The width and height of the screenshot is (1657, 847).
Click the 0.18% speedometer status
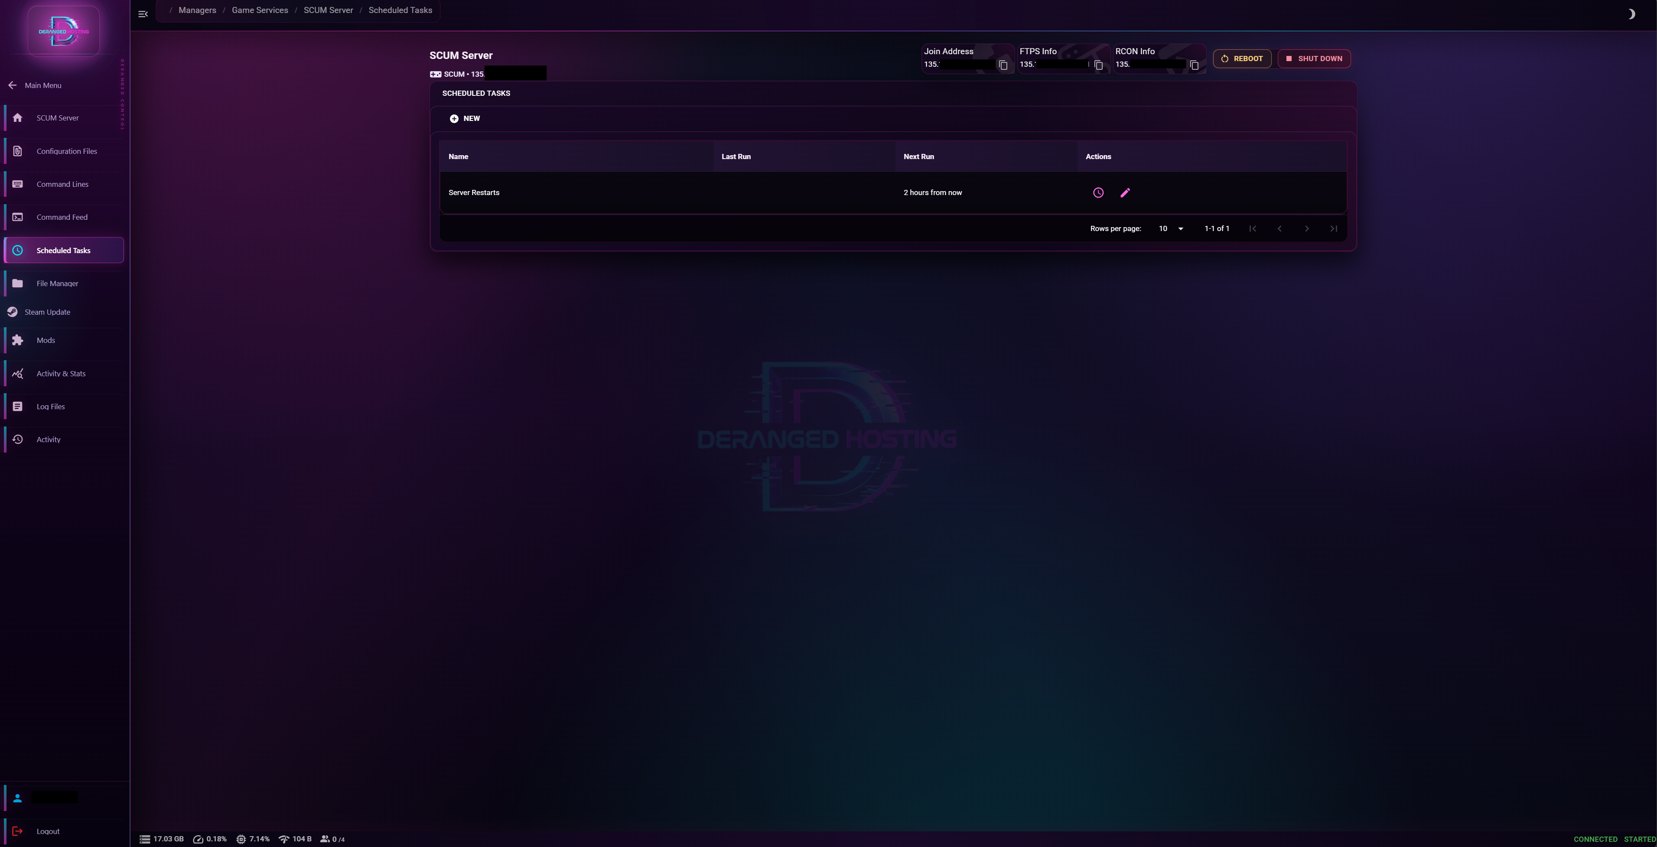[x=210, y=839]
